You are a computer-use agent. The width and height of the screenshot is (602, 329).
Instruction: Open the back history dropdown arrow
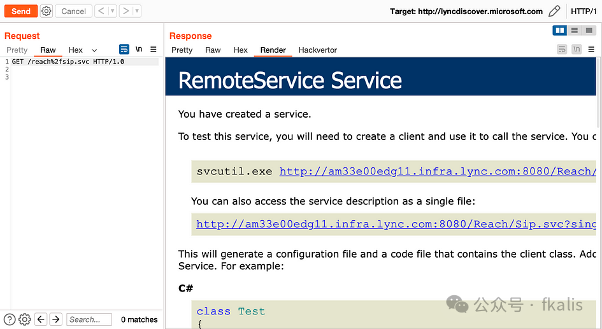113,11
